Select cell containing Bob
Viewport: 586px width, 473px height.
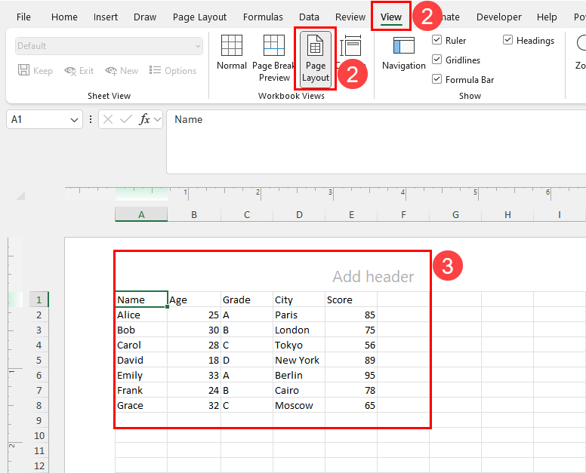point(141,330)
